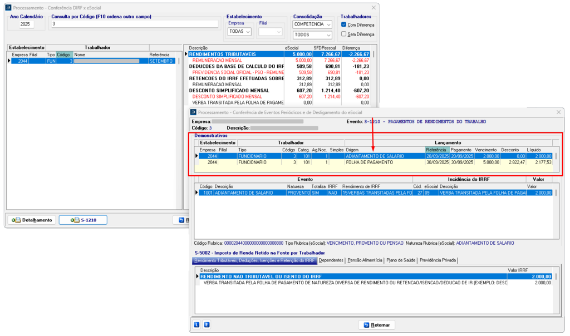Click the blue L icon button

click(x=196, y=324)
